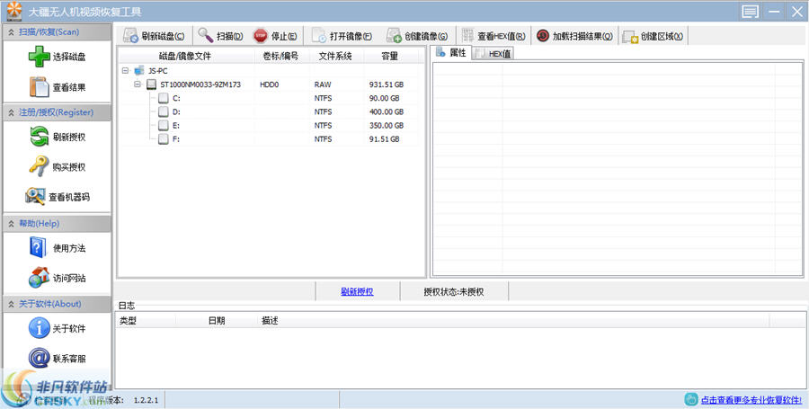This screenshot has height=409, width=809.
Task: Click the RAW file system cell
Action: click(x=323, y=84)
